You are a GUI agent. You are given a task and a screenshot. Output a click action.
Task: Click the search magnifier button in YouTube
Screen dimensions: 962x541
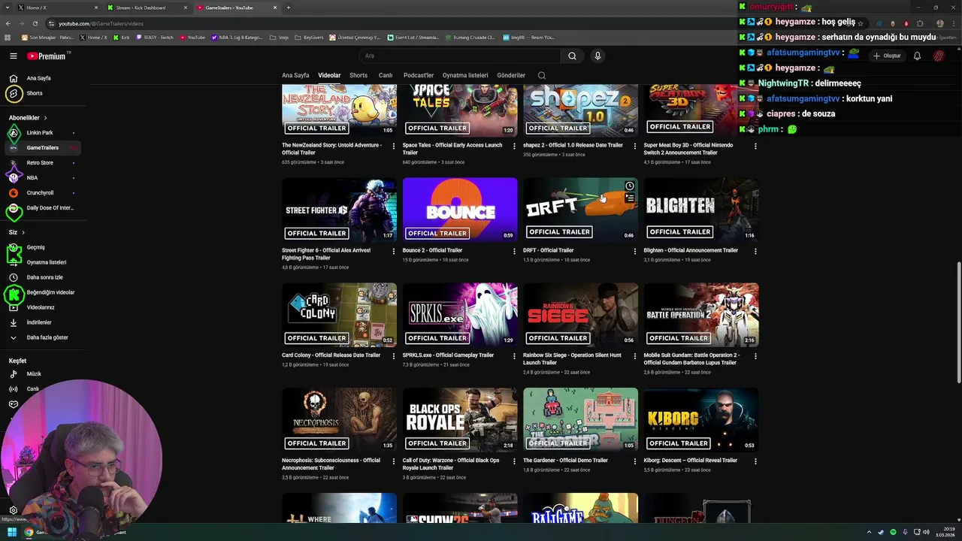point(572,56)
